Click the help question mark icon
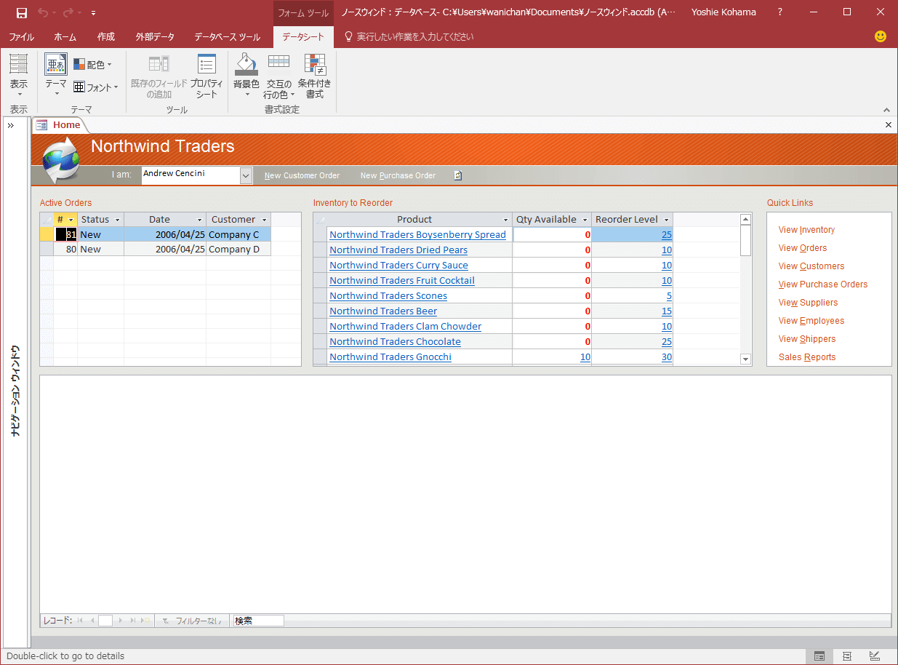898x665 pixels. pos(780,12)
